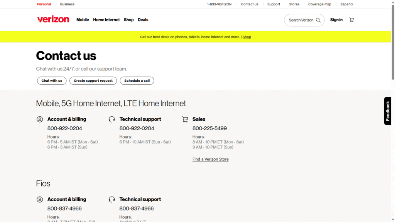The width and height of the screenshot is (395, 222).
Task: Click the Sales shopping cart icon
Action: pos(185,119)
